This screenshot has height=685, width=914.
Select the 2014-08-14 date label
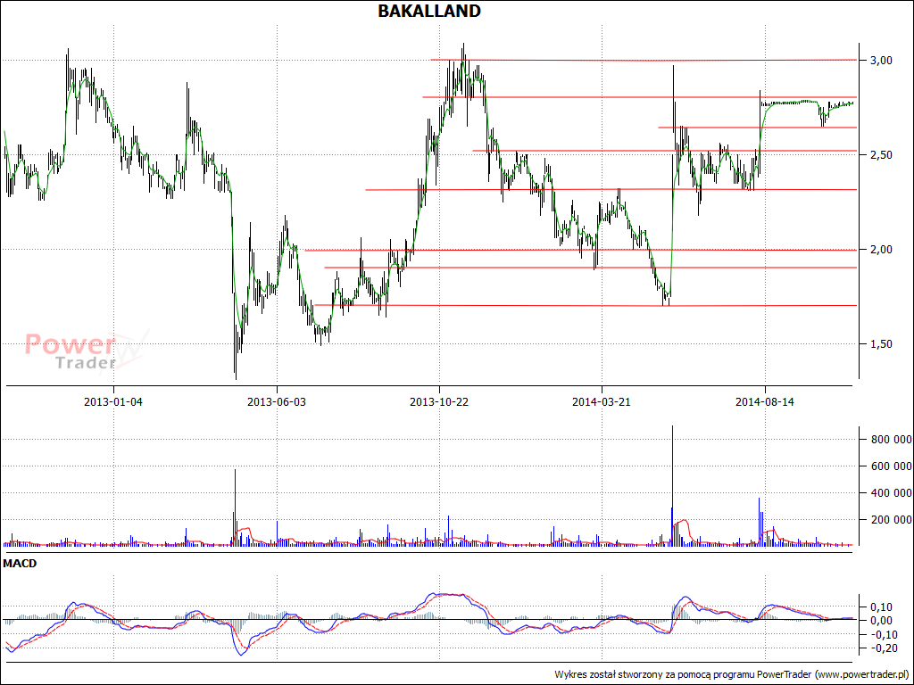pos(765,402)
